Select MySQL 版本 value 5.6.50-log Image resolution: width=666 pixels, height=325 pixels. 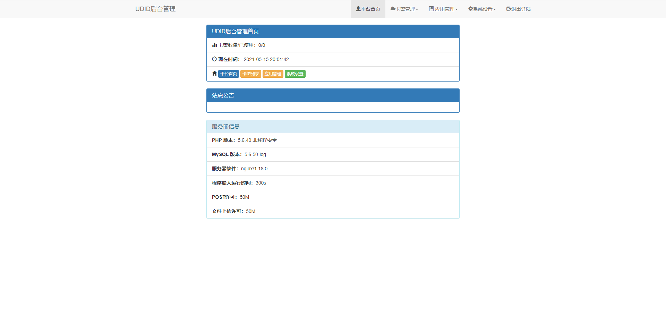click(x=255, y=154)
